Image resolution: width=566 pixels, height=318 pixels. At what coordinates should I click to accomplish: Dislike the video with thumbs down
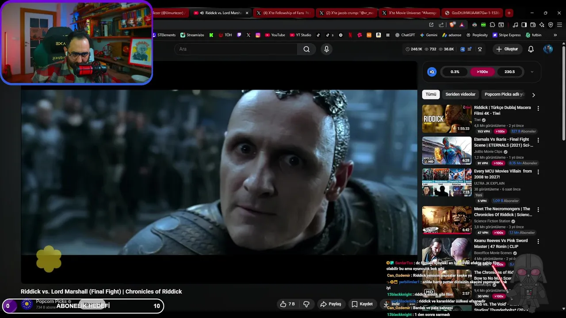(x=306, y=304)
